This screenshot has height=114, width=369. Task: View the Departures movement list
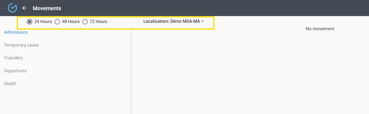(x=15, y=71)
